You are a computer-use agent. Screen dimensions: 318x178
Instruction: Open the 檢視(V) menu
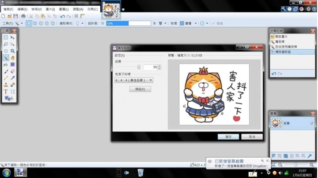click(37, 9)
